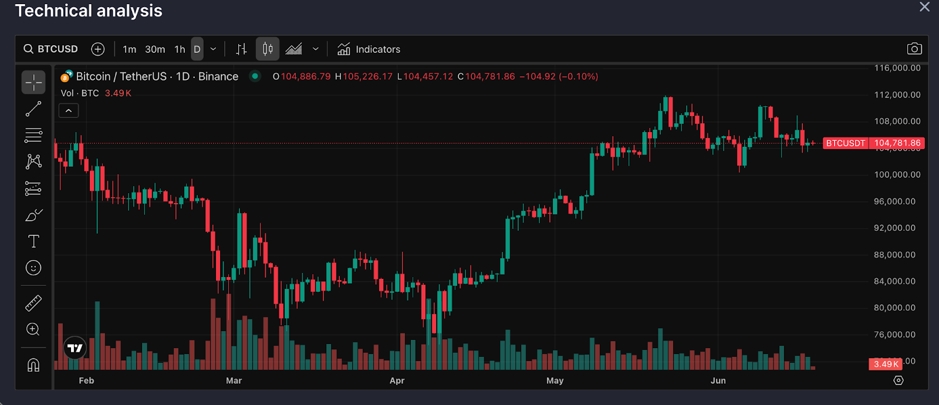This screenshot has height=405, width=939.
Task: Select the brush drawing tool
Action: [33, 215]
